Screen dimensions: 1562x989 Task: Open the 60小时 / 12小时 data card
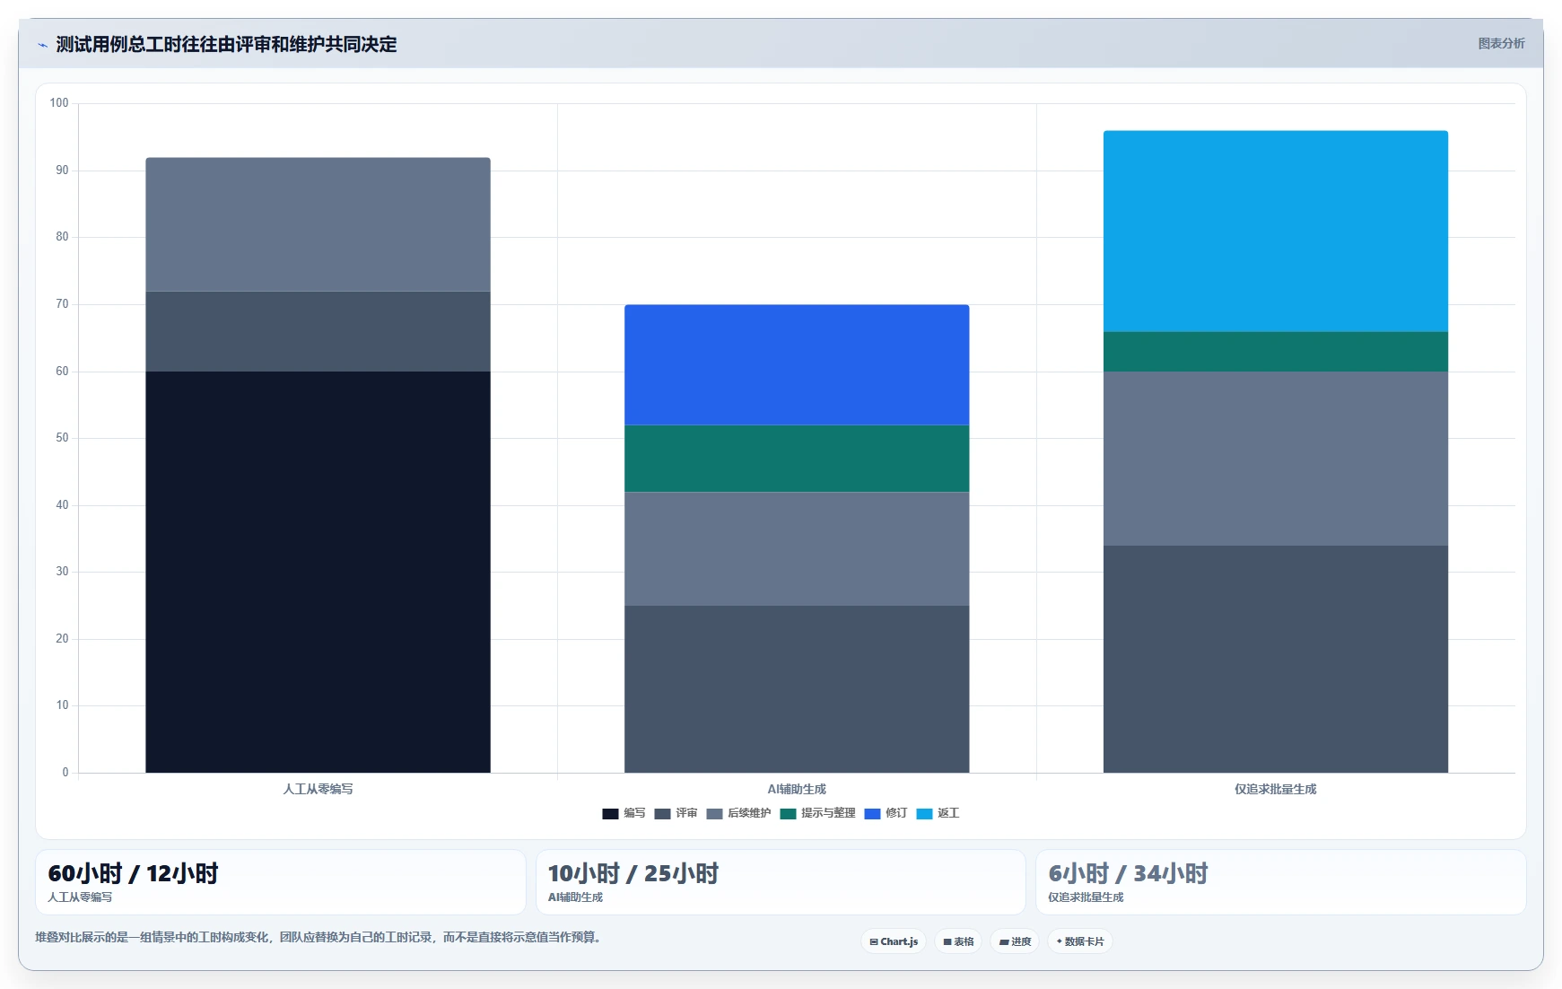(x=280, y=882)
